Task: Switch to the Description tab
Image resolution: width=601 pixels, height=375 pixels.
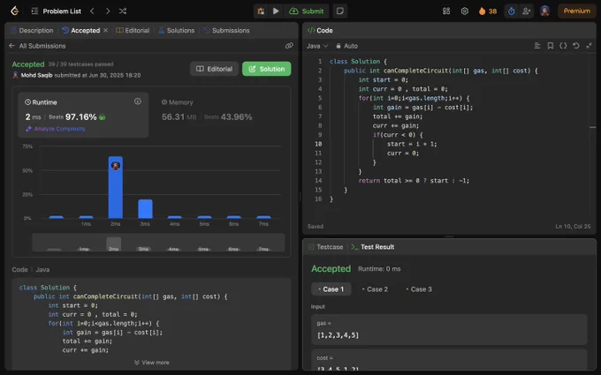Action: point(32,30)
